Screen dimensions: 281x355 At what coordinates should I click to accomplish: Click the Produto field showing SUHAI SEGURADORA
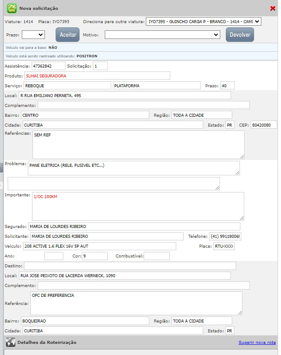pyautogui.click(x=97, y=76)
